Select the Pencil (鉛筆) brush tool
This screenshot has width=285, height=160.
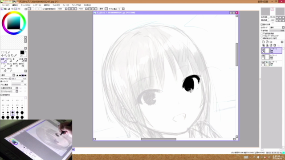[x=4, y=60]
